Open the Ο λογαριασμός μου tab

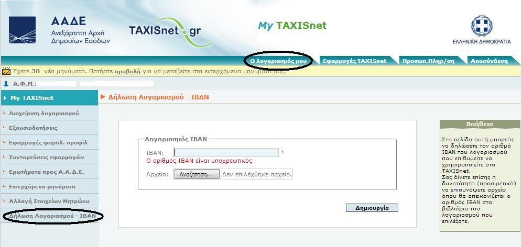coord(278,61)
